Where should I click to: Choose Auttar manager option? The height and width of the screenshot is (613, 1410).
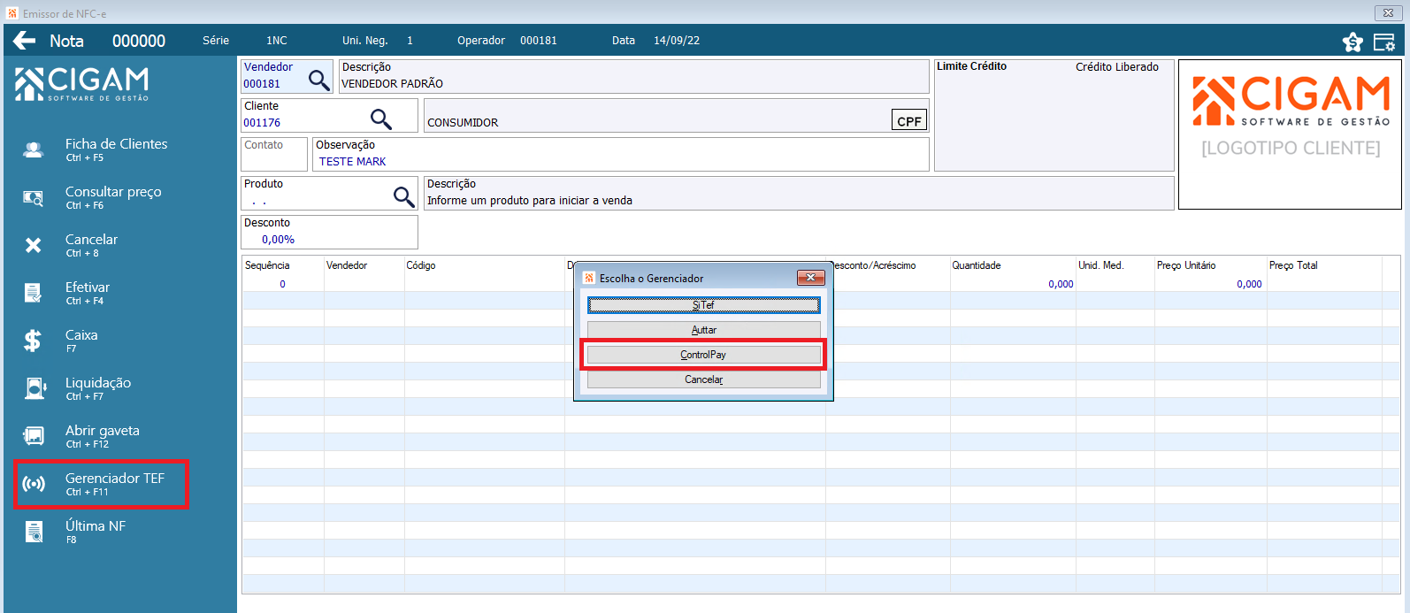[704, 330]
